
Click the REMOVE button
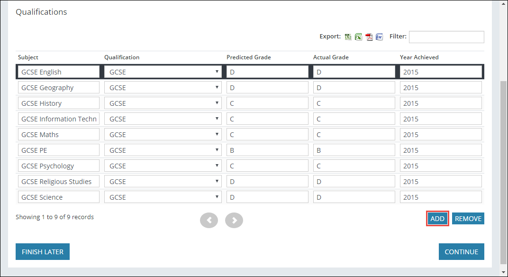point(468,218)
